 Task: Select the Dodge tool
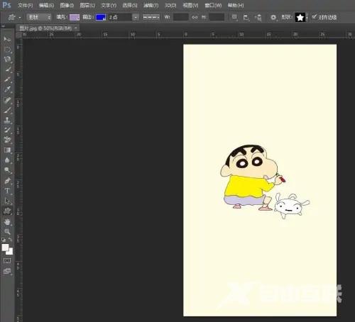pyautogui.click(x=7, y=170)
